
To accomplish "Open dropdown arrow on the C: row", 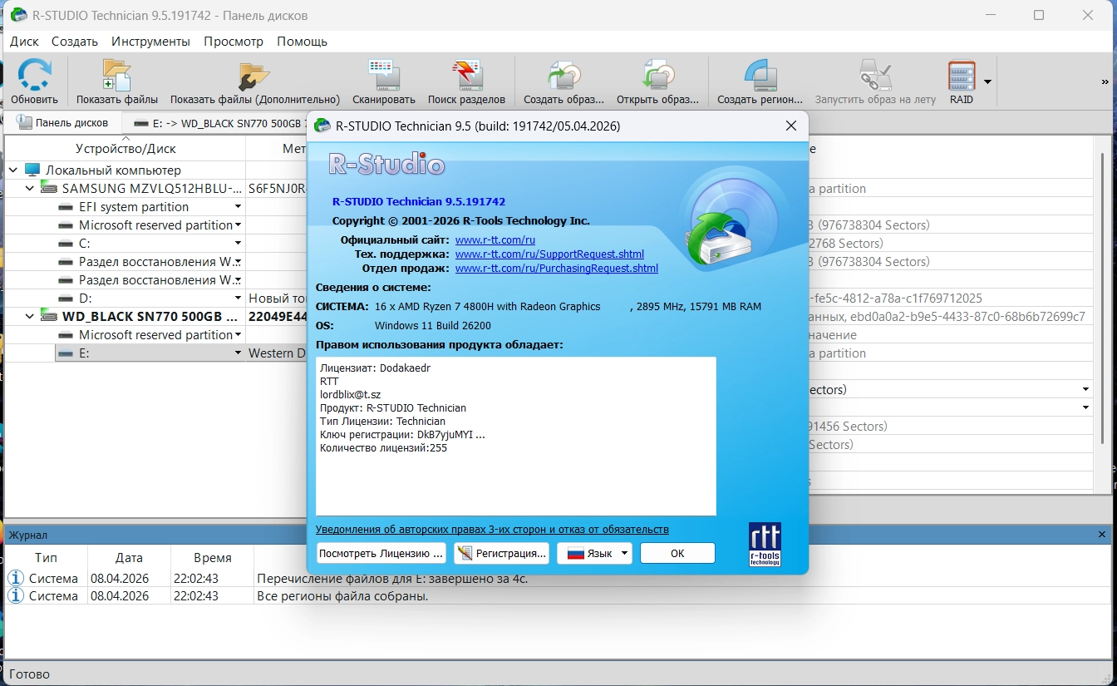I will (238, 243).
